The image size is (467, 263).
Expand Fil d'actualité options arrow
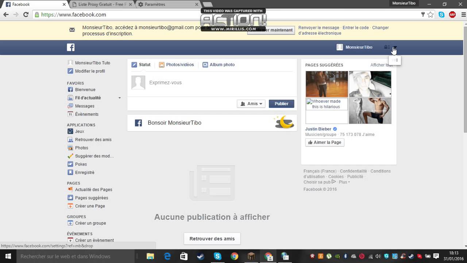click(119, 98)
